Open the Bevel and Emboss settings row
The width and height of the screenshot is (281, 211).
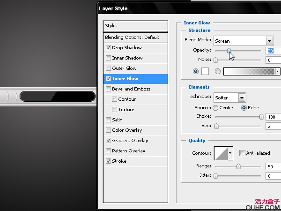pos(135,89)
